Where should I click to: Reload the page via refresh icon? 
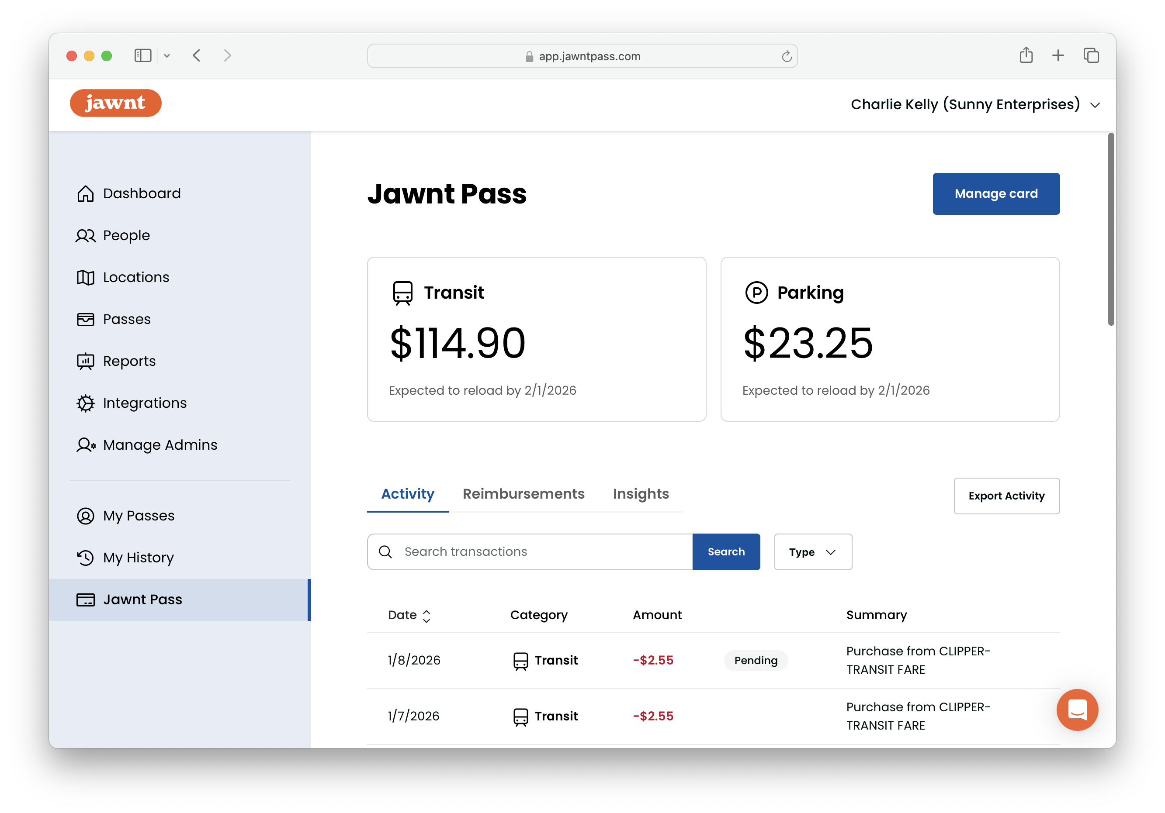click(x=787, y=56)
